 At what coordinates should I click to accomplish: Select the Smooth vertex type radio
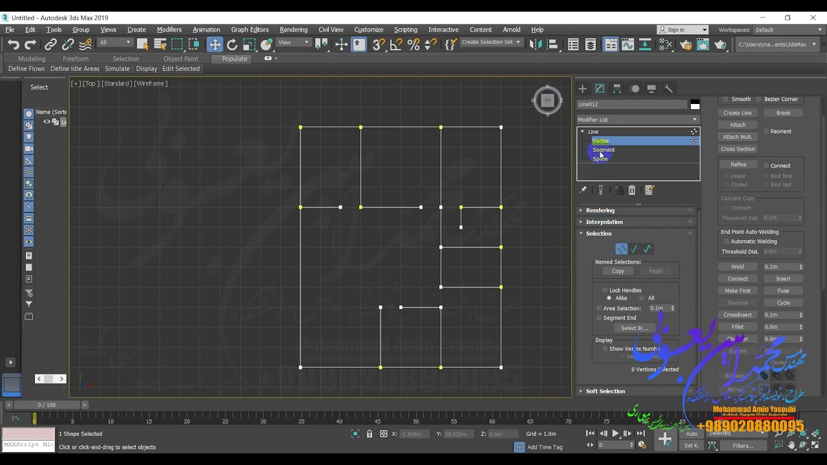tap(726, 99)
